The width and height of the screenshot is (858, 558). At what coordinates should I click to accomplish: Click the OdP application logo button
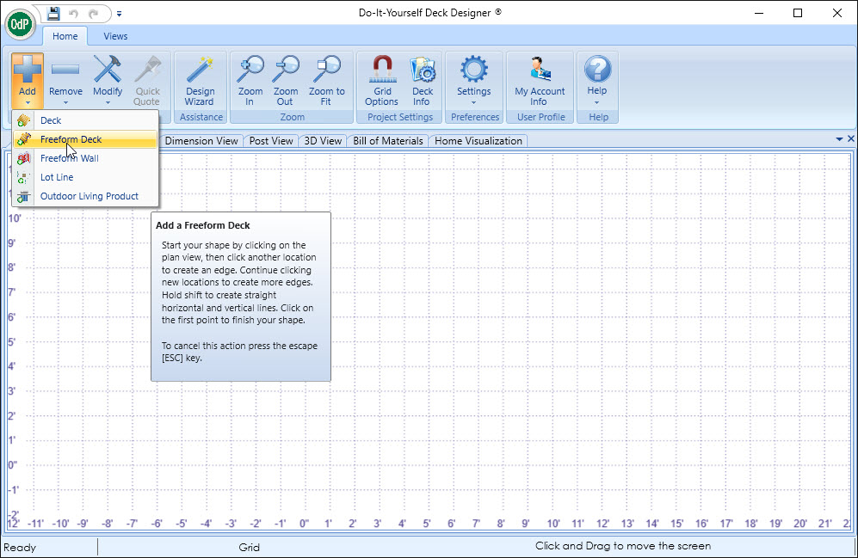pyautogui.click(x=21, y=24)
